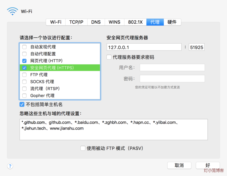Enable the FTP 代理 checkbox
The image size is (227, 176).
pyautogui.click(x=24, y=75)
